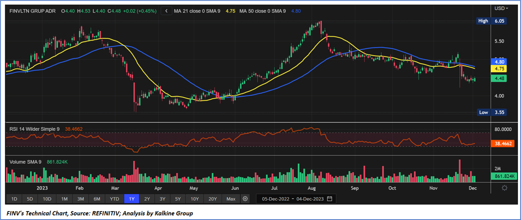Select the 5Y time range
This screenshot has height=220, width=521.
click(x=178, y=199)
